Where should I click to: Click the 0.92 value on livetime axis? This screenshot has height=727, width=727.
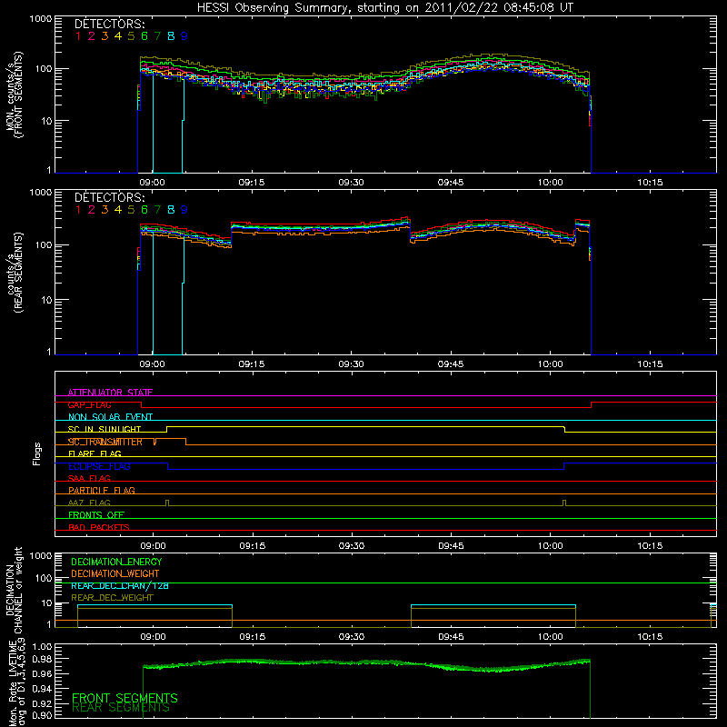(x=41, y=702)
